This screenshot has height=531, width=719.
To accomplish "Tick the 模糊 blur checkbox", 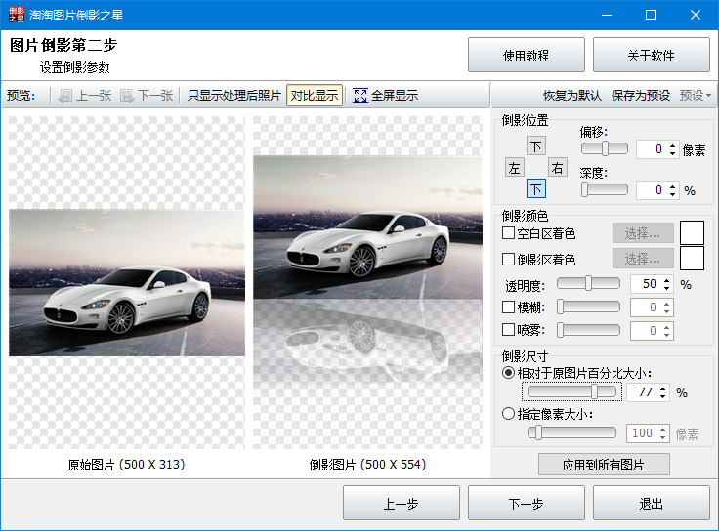I will [508, 307].
